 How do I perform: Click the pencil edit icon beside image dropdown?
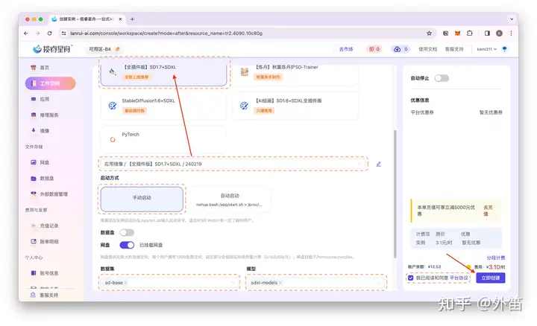click(378, 164)
